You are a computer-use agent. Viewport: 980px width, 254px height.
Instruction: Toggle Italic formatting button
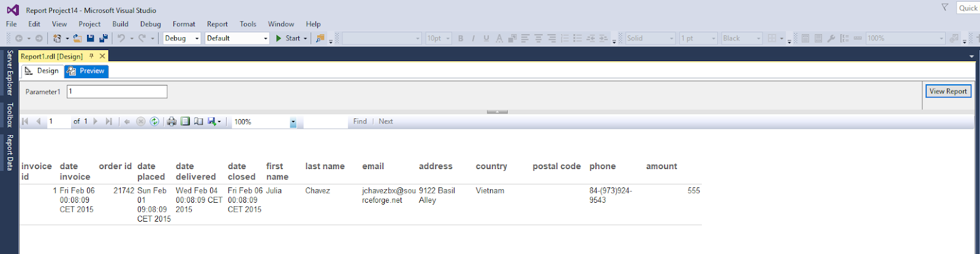pyautogui.click(x=473, y=38)
